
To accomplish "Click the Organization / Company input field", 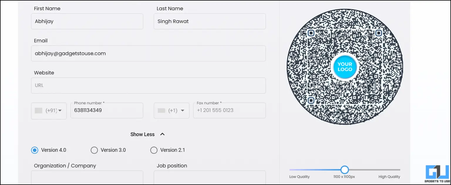I will click(87, 179).
